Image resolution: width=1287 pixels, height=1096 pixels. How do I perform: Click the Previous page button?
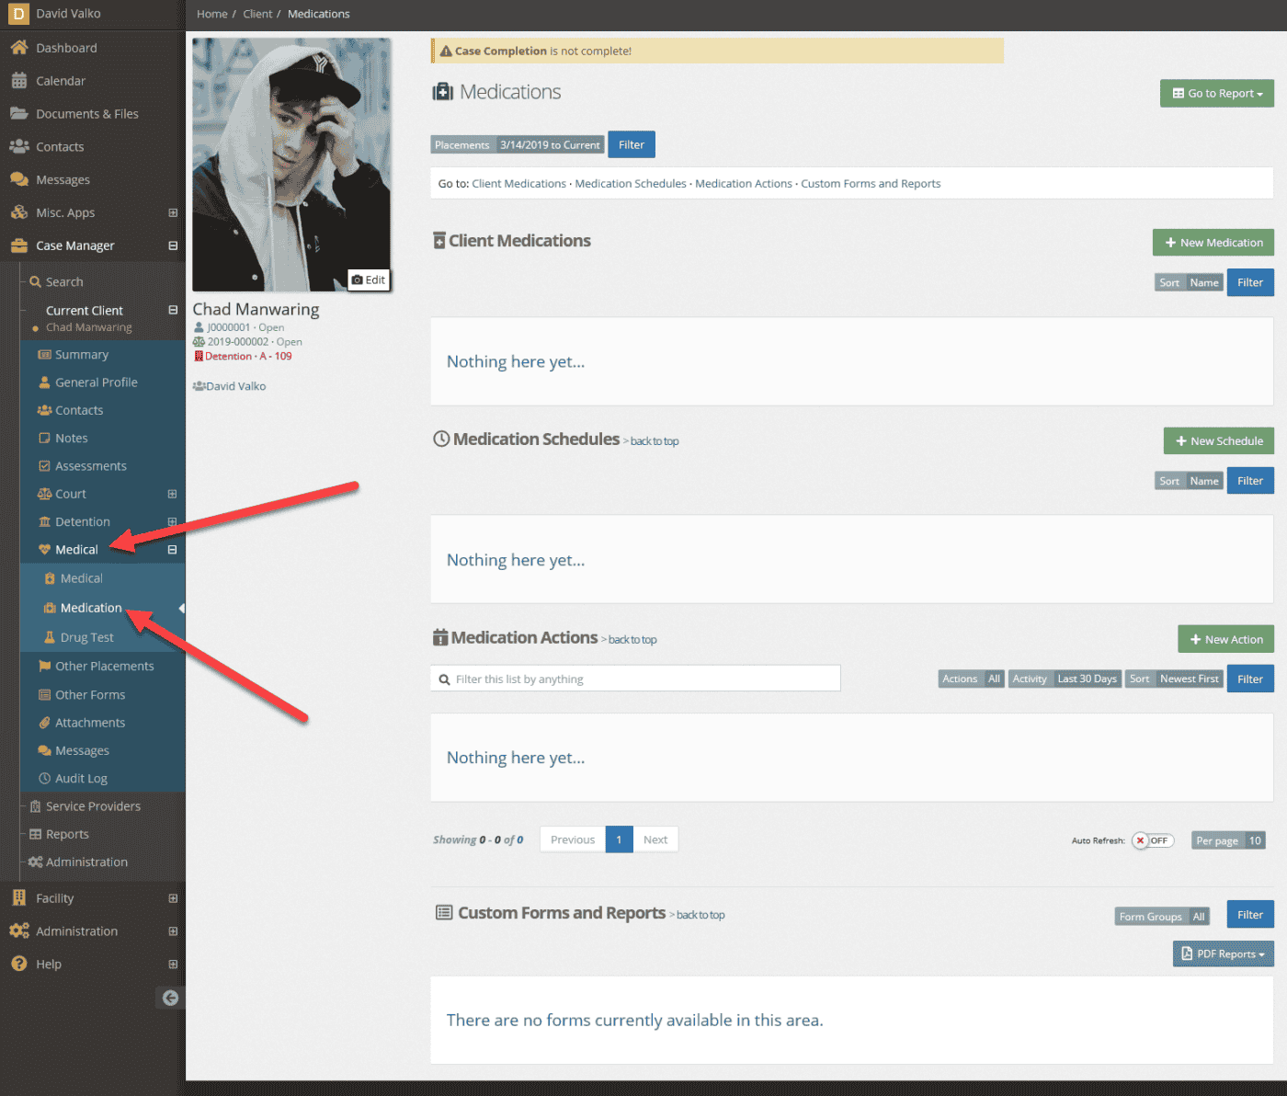573,839
